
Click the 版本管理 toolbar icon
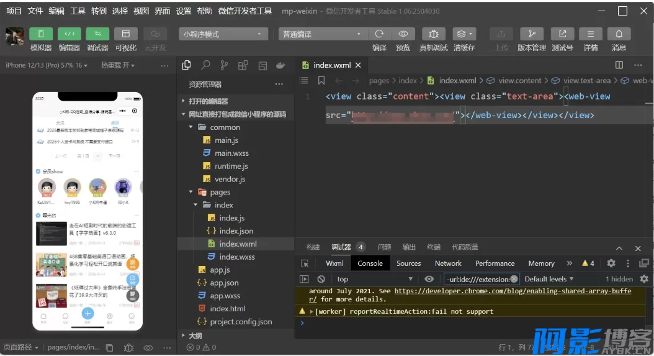point(531,34)
